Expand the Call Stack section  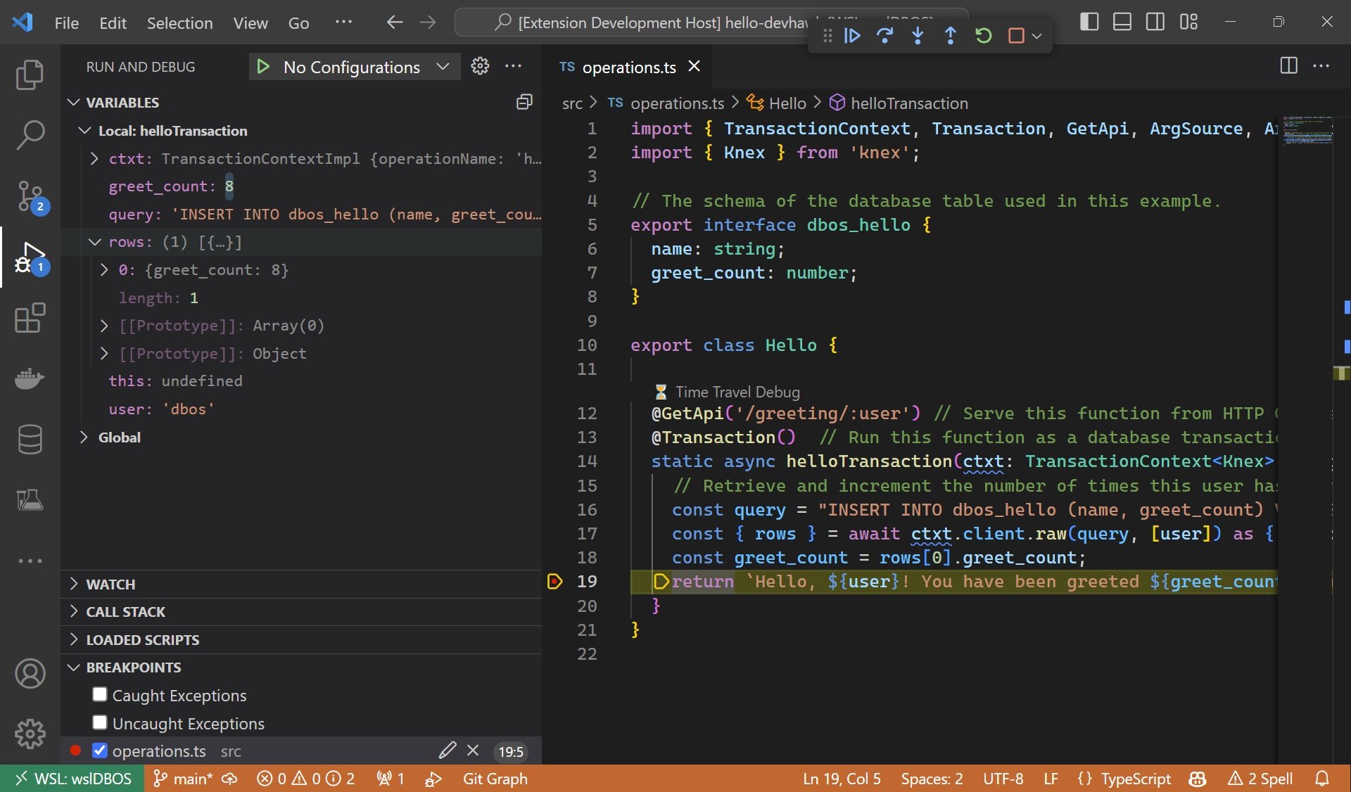pyautogui.click(x=125, y=612)
